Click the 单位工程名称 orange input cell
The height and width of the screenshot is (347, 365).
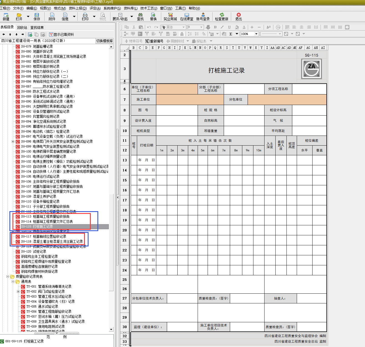177,89
